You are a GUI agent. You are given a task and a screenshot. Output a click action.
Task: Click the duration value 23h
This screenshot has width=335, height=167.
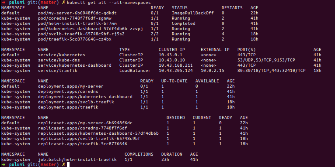[x=165, y=159]
